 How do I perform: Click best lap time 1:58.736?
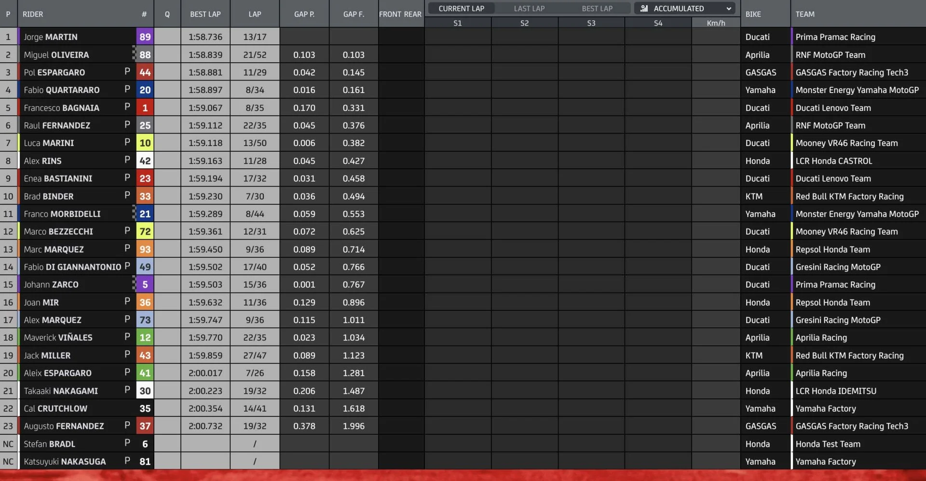click(x=205, y=37)
